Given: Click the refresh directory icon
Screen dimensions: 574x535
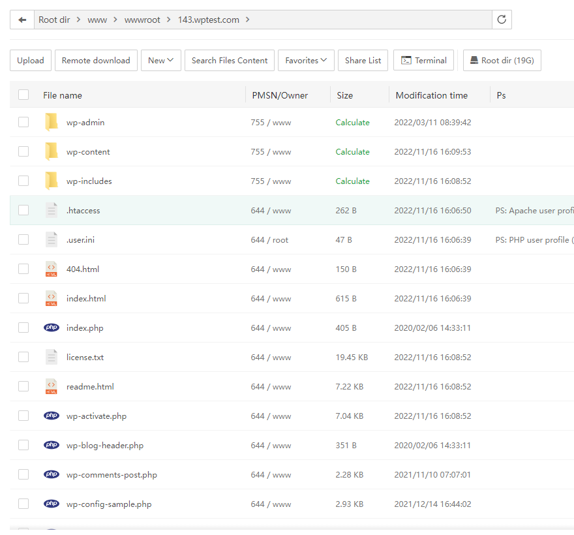Looking at the screenshot, I should pyautogui.click(x=502, y=20).
